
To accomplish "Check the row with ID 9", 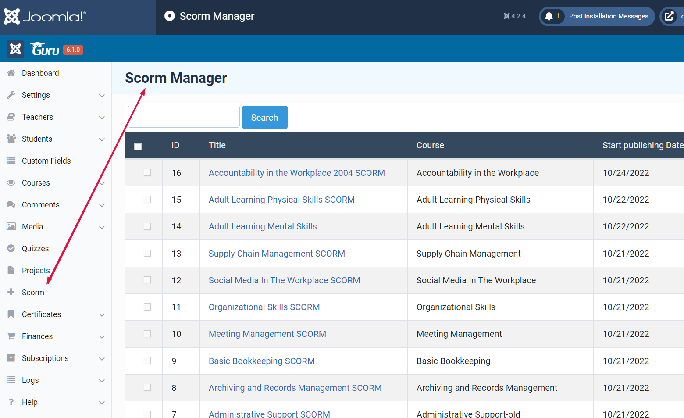I will pyautogui.click(x=147, y=361).
